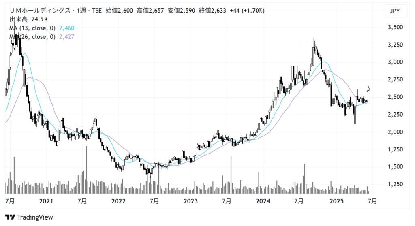Click the 2,000 price axis label
The width and height of the screenshot is (415, 226).
click(x=395, y=132)
